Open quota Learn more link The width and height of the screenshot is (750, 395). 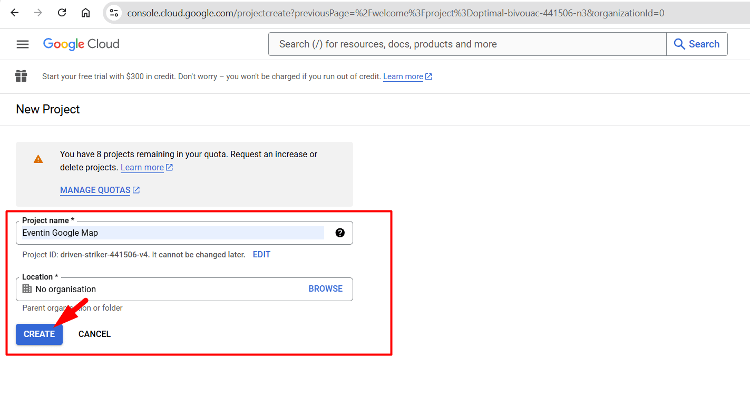[x=147, y=168]
